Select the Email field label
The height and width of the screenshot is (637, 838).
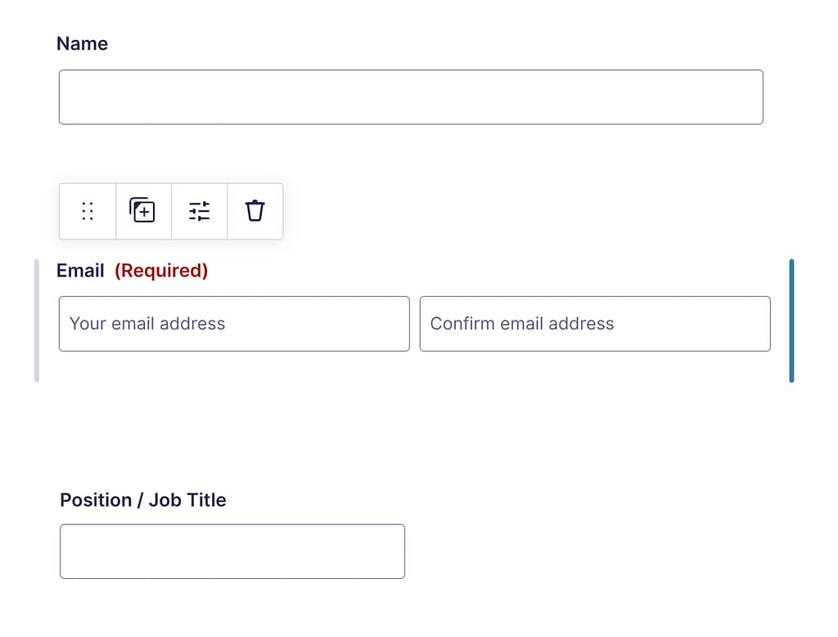pos(80,271)
